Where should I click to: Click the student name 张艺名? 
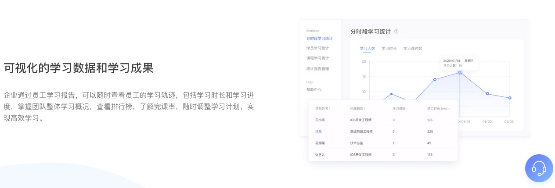click(320, 155)
